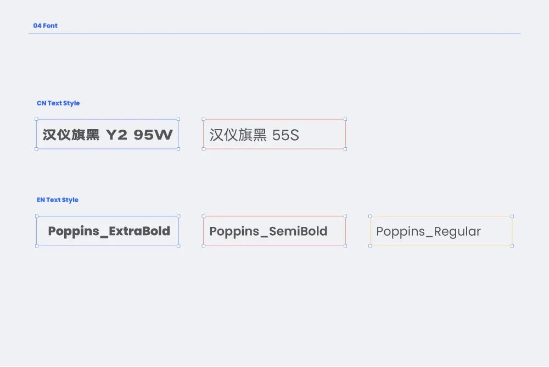Select the CN Text Style label
Screen dimensions: 549x367
pyautogui.click(x=58, y=103)
